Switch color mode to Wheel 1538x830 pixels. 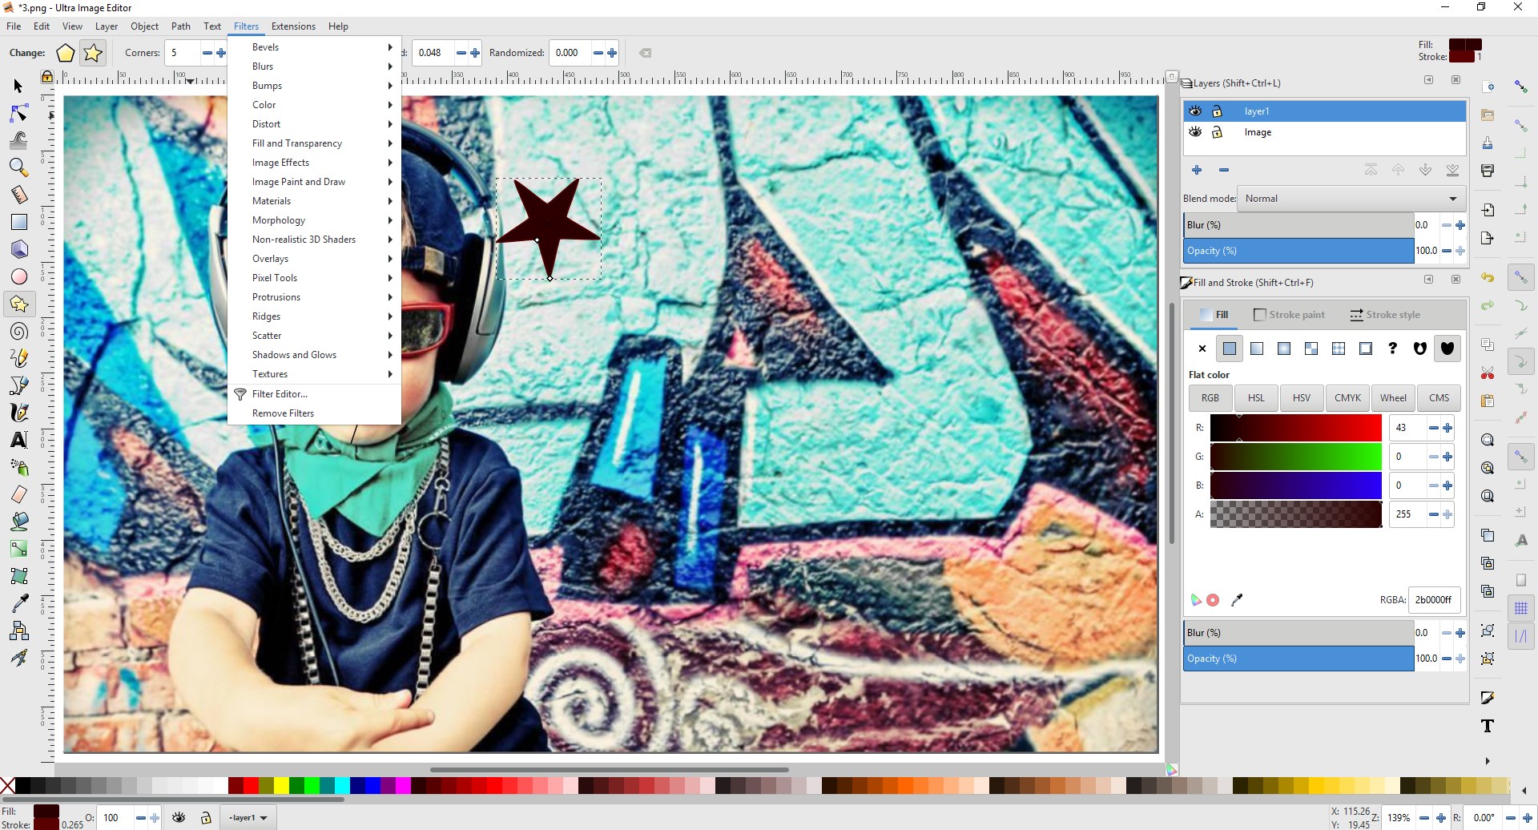pyautogui.click(x=1393, y=398)
